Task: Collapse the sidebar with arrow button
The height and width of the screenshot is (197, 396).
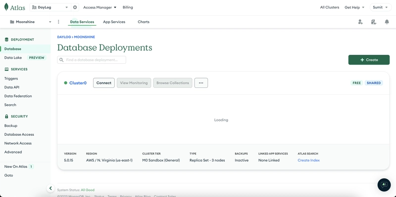Action: tap(50, 188)
